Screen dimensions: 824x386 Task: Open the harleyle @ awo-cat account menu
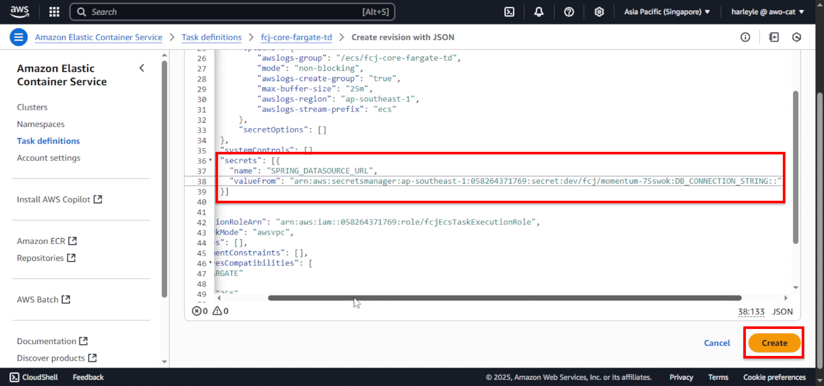[767, 12]
